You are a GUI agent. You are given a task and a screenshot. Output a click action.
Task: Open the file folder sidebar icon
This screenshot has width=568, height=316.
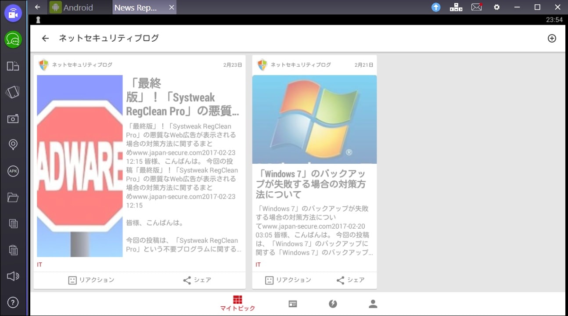click(x=13, y=197)
